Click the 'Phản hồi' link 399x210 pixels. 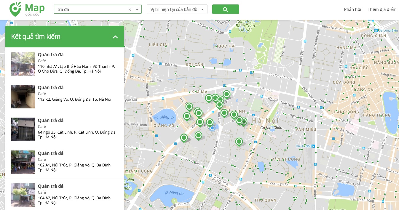(x=352, y=9)
